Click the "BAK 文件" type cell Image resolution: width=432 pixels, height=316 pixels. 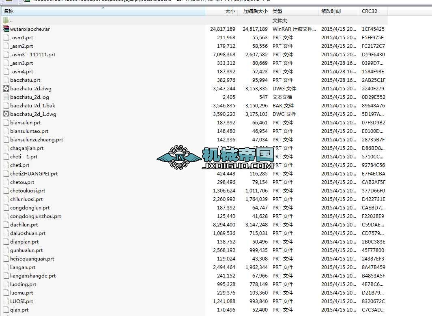[283, 105]
